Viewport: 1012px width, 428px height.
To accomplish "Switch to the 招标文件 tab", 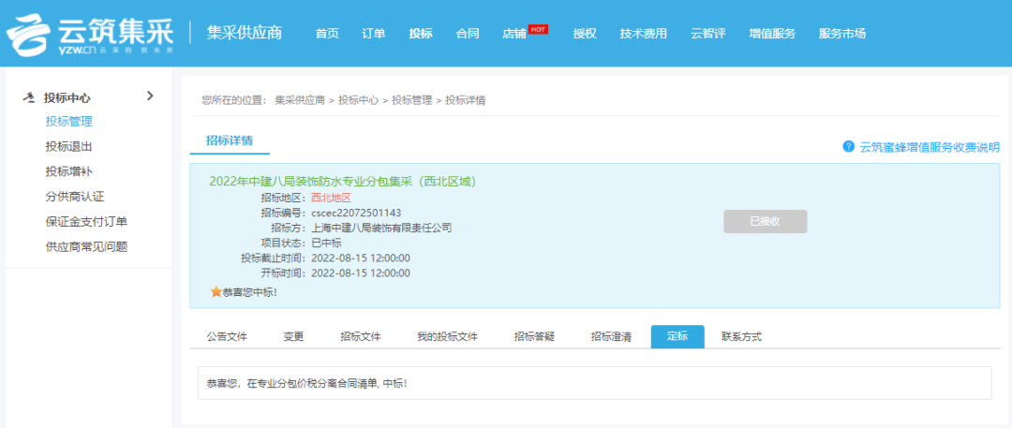I will click(x=361, y=337).
